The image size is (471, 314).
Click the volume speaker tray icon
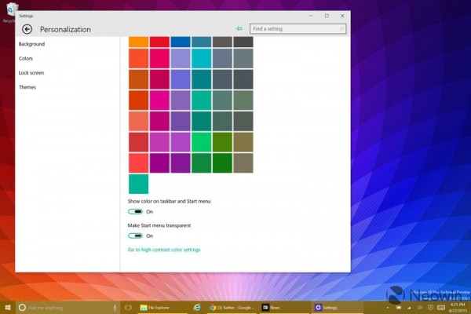[420, 308]
